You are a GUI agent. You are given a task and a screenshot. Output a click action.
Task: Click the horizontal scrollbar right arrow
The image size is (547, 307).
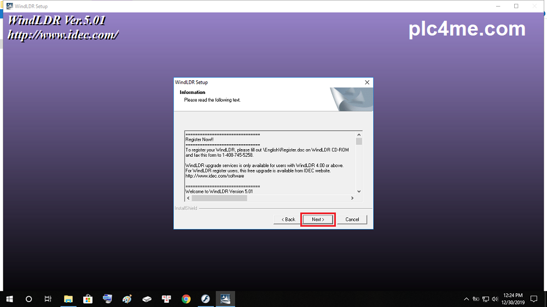[x=352, y=198]
